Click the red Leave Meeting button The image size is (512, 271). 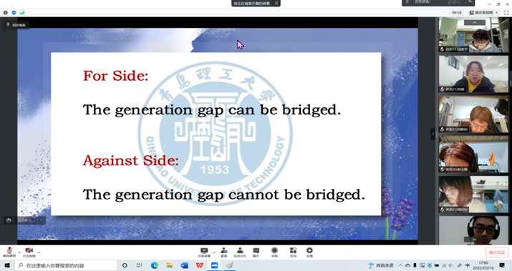pyautogui.click(x=497, y=252)
